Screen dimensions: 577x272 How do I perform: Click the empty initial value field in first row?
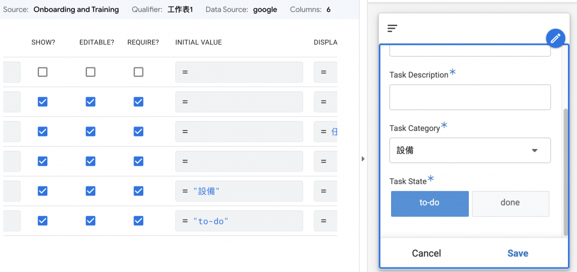click(239, 72)
